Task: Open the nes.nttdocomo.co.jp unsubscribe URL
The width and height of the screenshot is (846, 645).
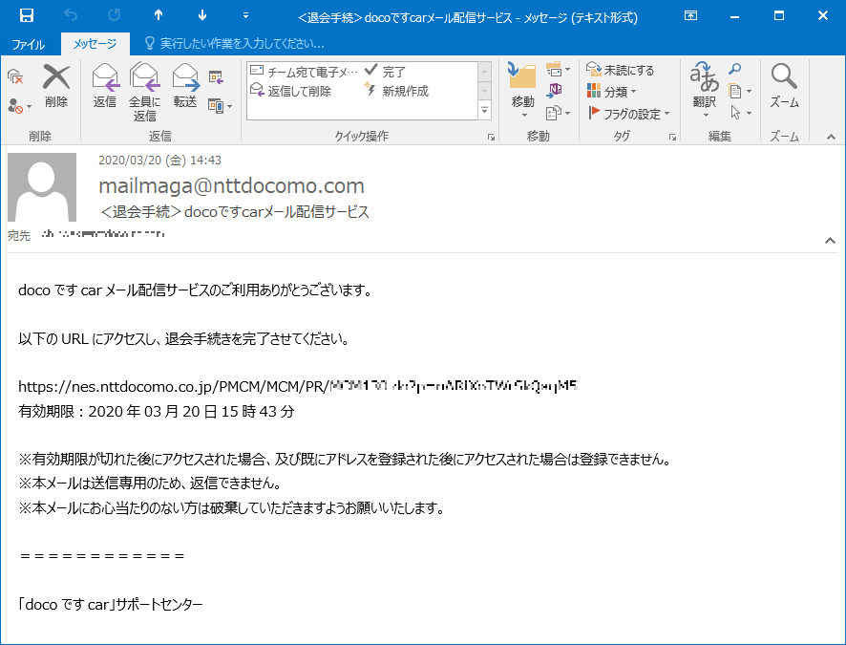Action: coord(298,386)
